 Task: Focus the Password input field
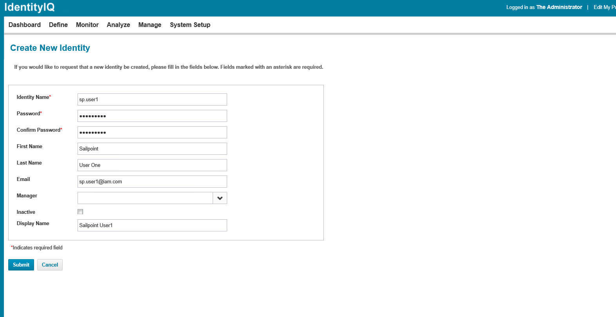tap(152, 116)
